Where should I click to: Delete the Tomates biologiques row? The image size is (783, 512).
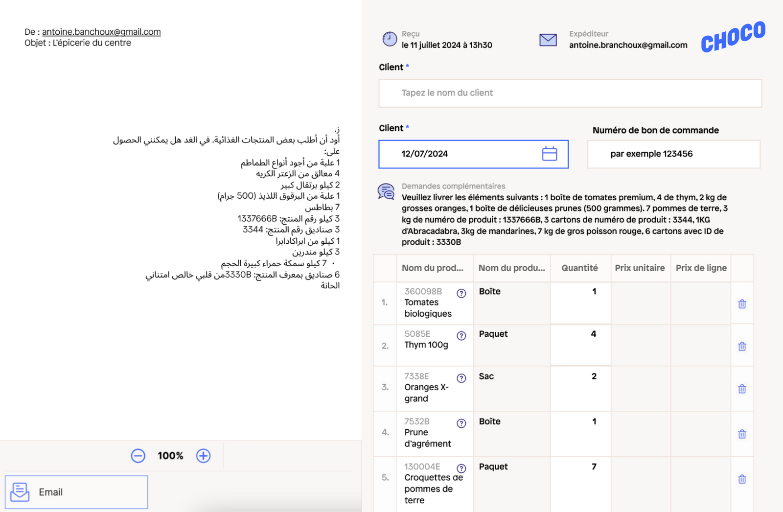point(742,304)
